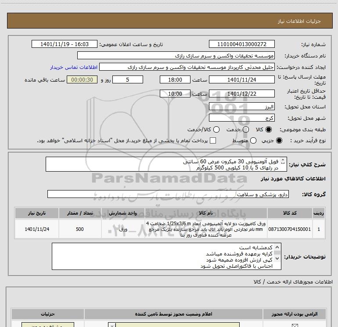
Task: Click the واحد شمارش column header
Action: [123, 213]
